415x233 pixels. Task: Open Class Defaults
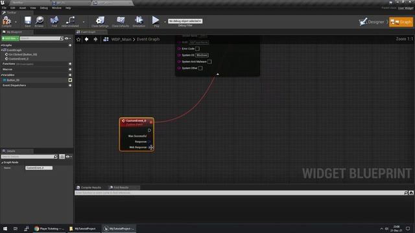coord(121,21)
